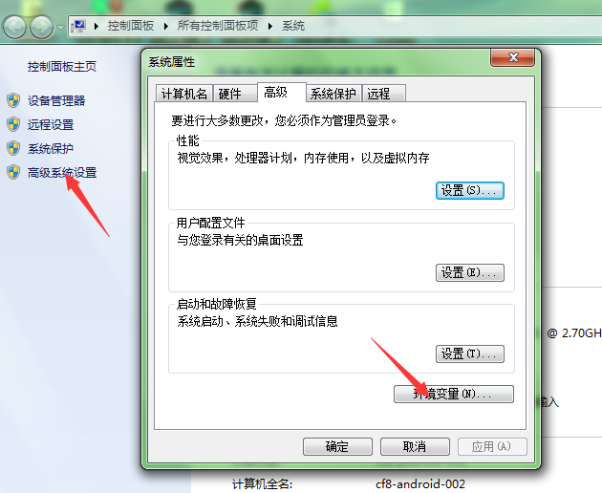
Task: Open user profiles 设置(E) button
Action: click(469, 272)
